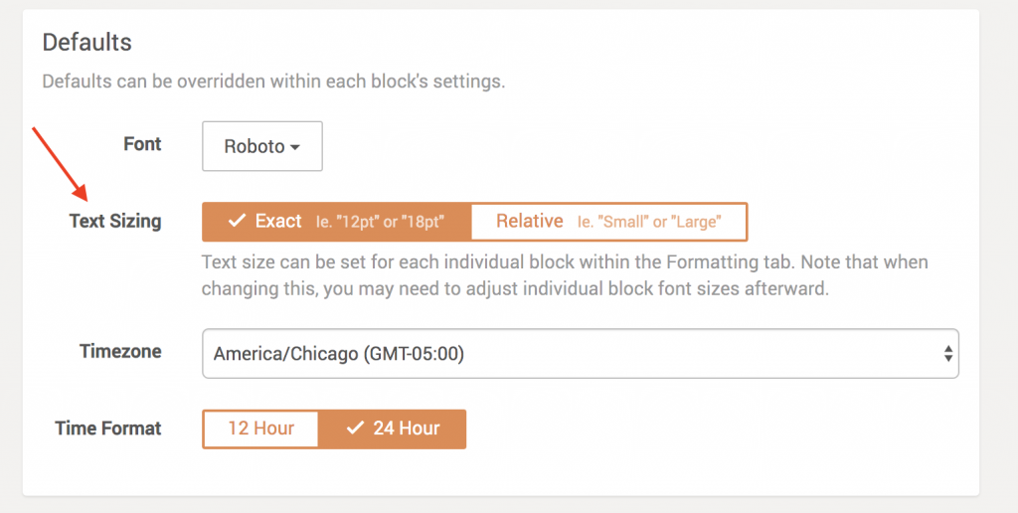The image size is (1018, 513).
Task: Click America/Chicago (GMT-05:00) text
Action: click(339, 354)
